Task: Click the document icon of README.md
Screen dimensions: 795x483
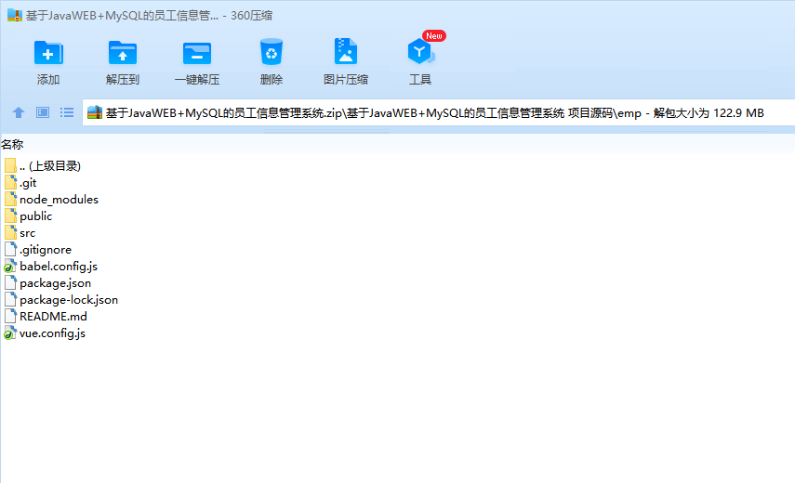Action: coord(10,316)
